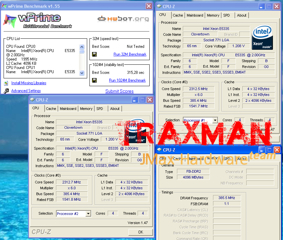283x240 pixels.
Task: Click the Bus Speed 385.4 MHz field, top CPU-Z
Action: (198, 100)
